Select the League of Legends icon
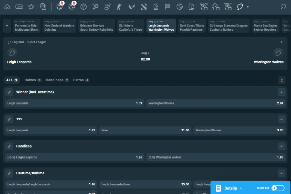This screenshot has width=291, height=194. pos(191,6)
